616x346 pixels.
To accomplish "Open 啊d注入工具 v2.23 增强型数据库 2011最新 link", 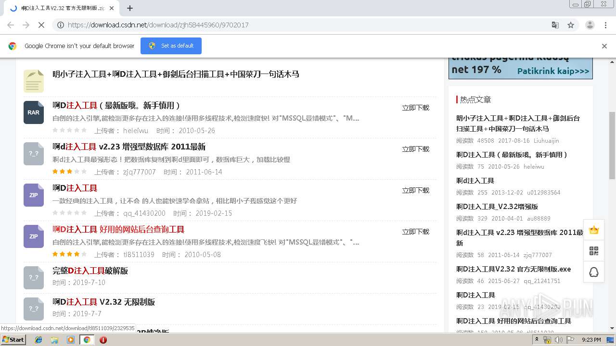I will tap(129, 147).
